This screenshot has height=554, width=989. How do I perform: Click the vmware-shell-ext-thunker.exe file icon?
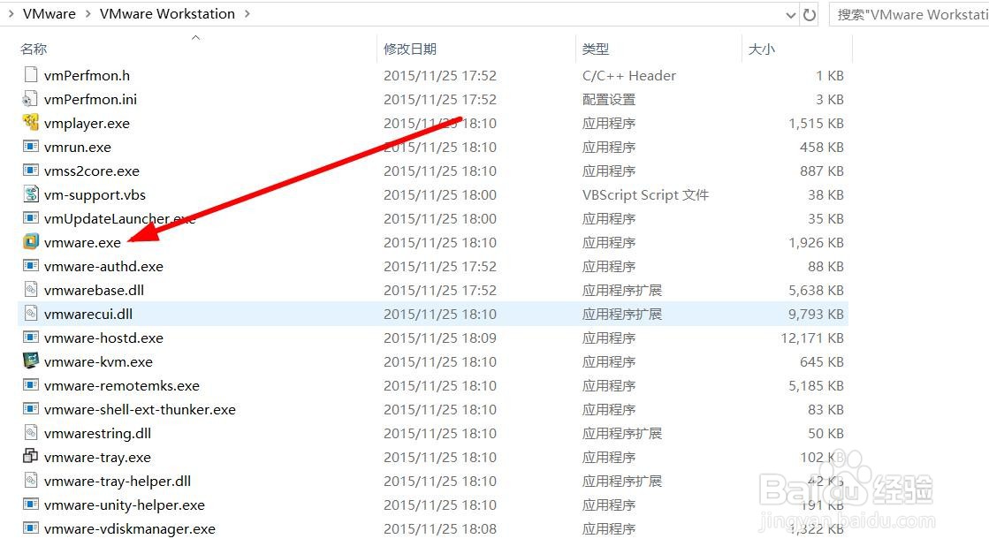tap(30, 409)
